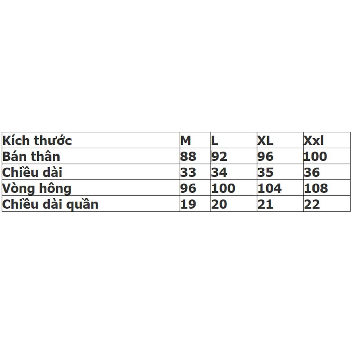Image resolution: width=354 pixels, height=354 pixels.
Task: Select the 'Vòng hông' row label
Action: [91, 188]
